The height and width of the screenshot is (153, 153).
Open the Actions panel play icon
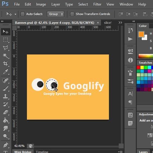coord(130,39)
